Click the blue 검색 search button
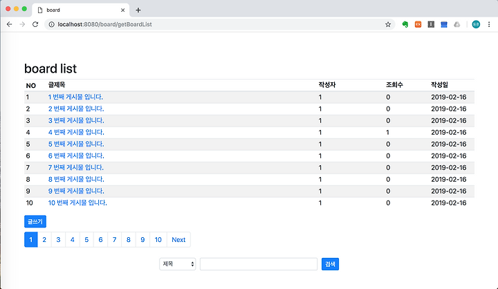The width and height of the screenshot is (498, 289). pyautogui.click(x=330, y=264)
